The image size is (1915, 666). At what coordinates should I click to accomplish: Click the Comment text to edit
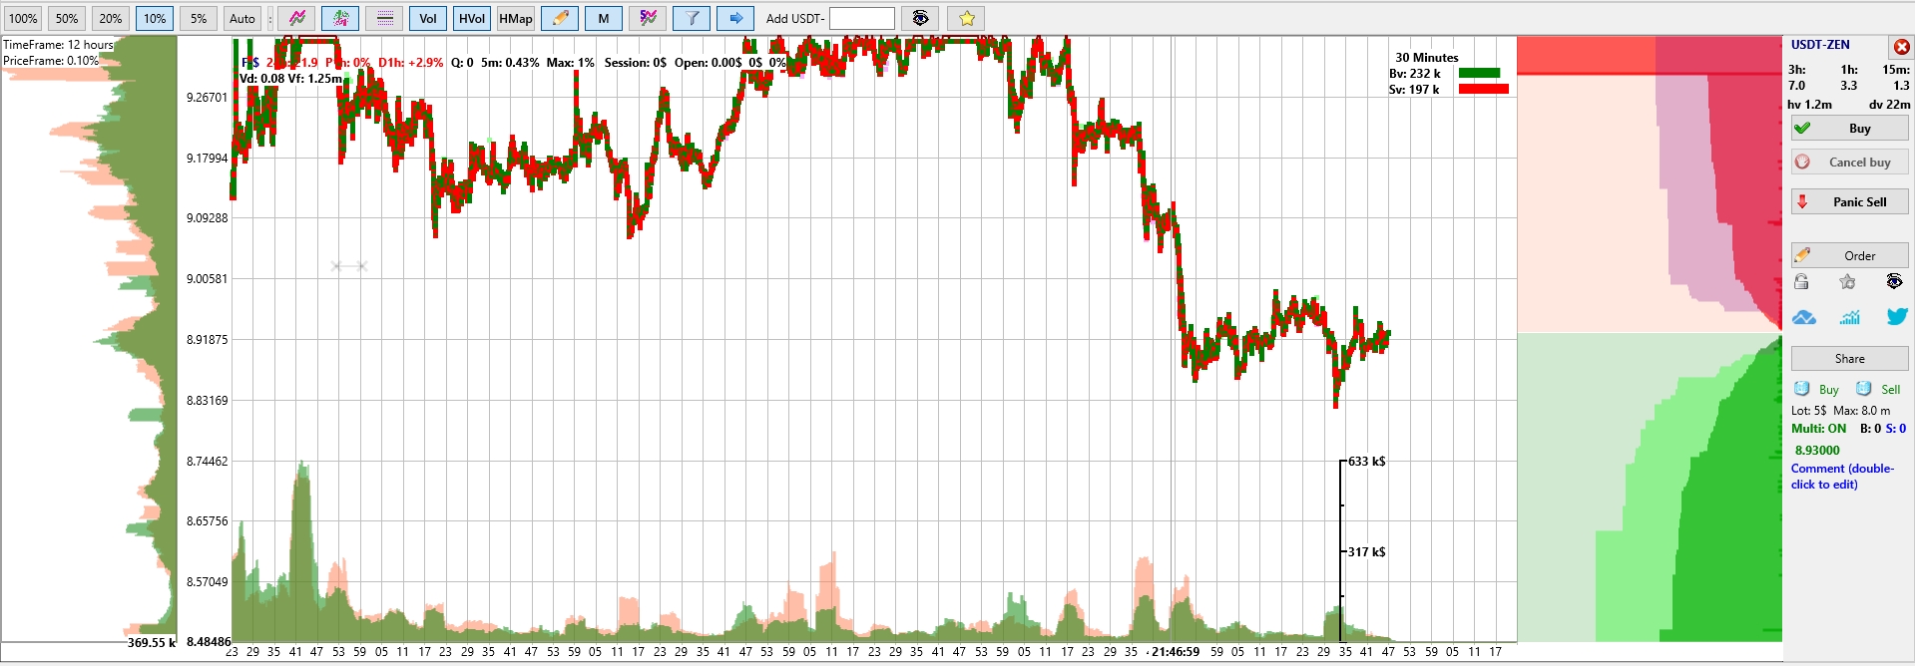(1841, 477)
